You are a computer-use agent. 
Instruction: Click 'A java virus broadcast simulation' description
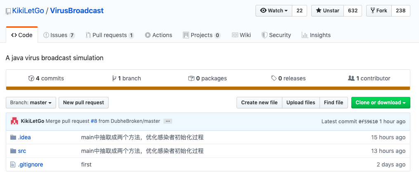point(54,58)
